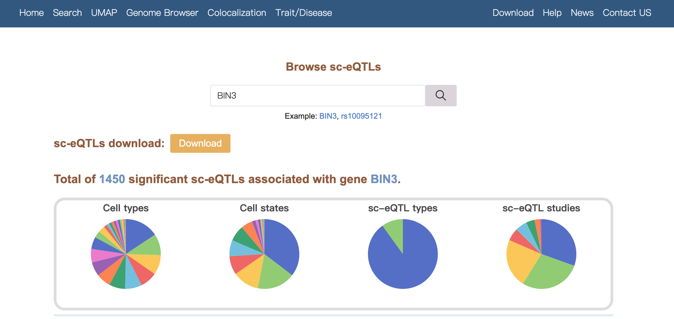
Task: Open the Genome Browser page
Action: pos(162,13)
